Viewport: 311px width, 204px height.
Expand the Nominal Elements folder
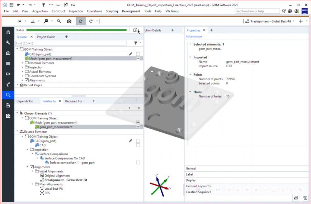click(x=22, y=63)
